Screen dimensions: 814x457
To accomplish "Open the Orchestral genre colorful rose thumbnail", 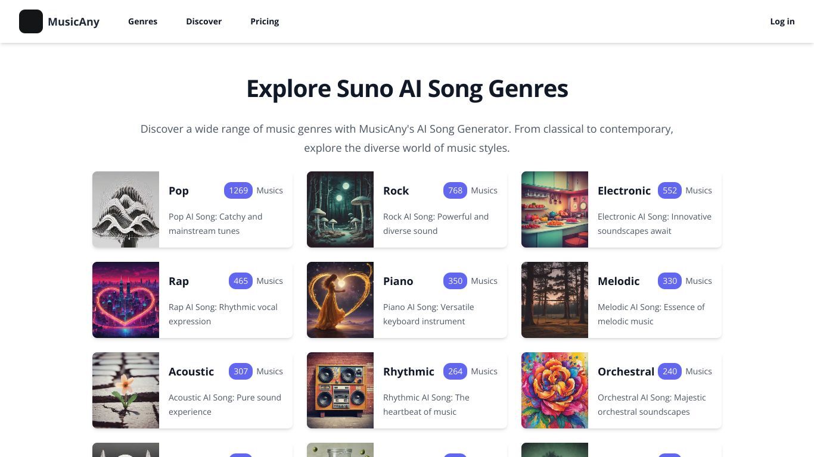I will (555, 390).
